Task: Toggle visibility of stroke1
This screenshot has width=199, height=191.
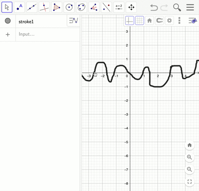Action: 8,21
